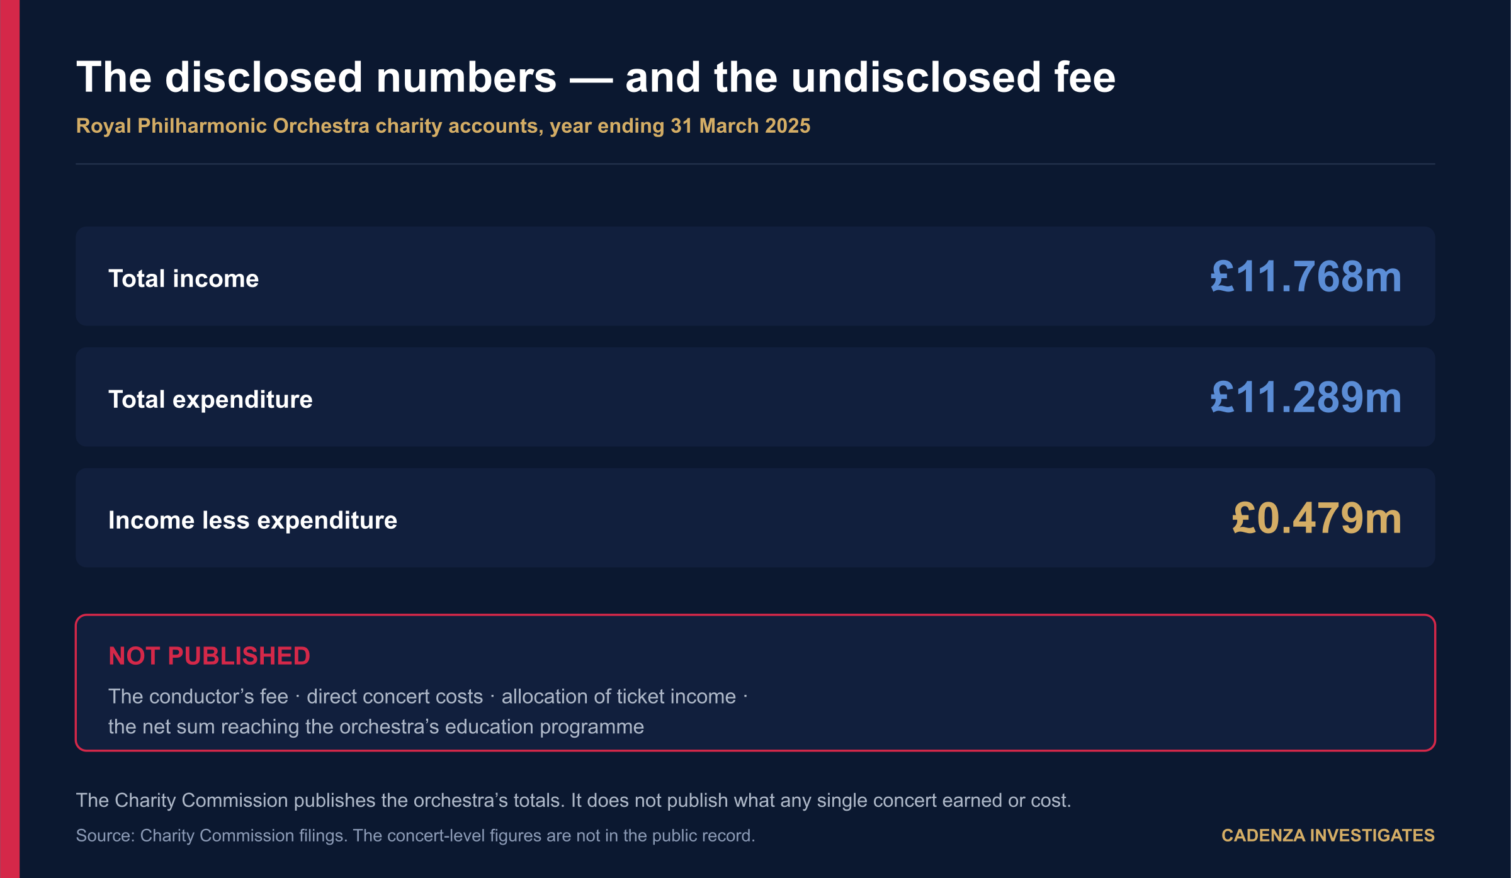Click the Total income label

point(183,278)
